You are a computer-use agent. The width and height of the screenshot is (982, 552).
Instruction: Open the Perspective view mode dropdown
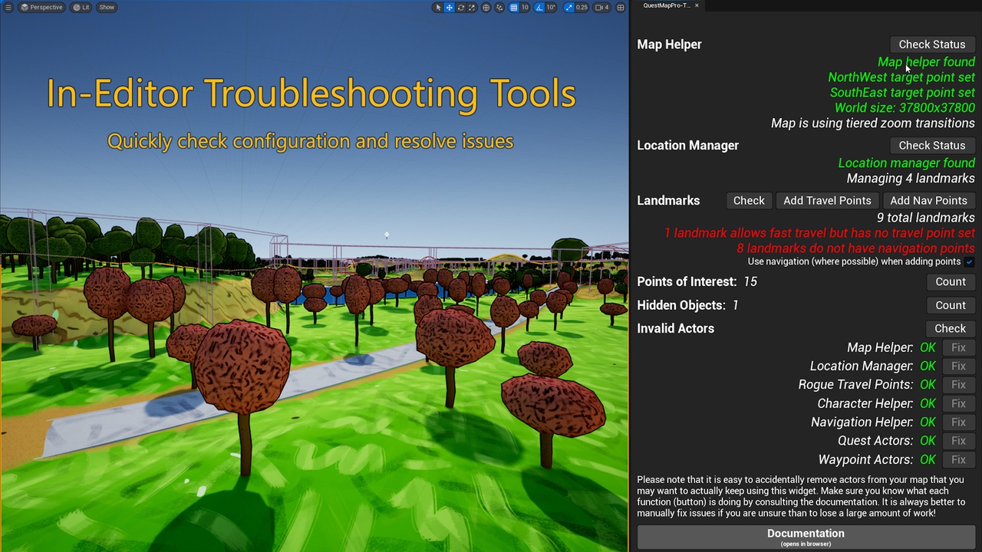(x=41, y=8)
